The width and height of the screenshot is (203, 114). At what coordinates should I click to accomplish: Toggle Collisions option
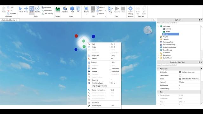pyautogui.click(x=46, y=8)
